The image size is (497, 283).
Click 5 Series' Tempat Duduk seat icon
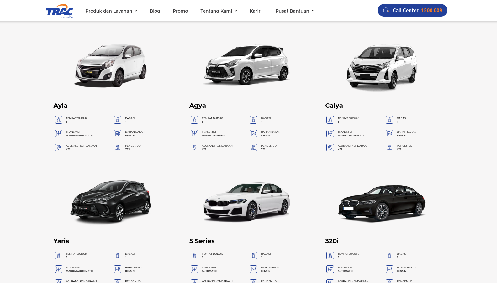194,255
